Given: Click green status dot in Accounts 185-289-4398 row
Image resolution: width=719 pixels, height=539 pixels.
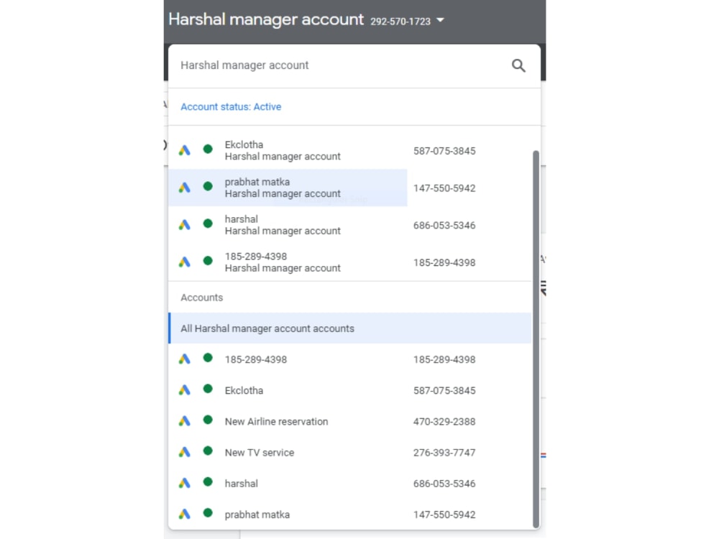Looking at the screenshot, I should click(208, 358).
